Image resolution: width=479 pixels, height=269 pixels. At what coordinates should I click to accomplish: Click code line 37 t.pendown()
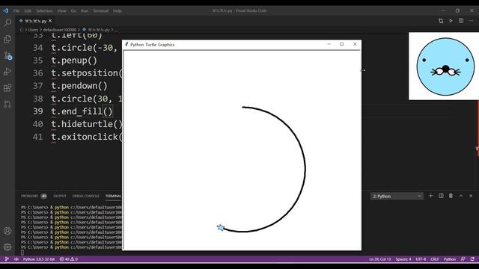(x=79, y=86)
